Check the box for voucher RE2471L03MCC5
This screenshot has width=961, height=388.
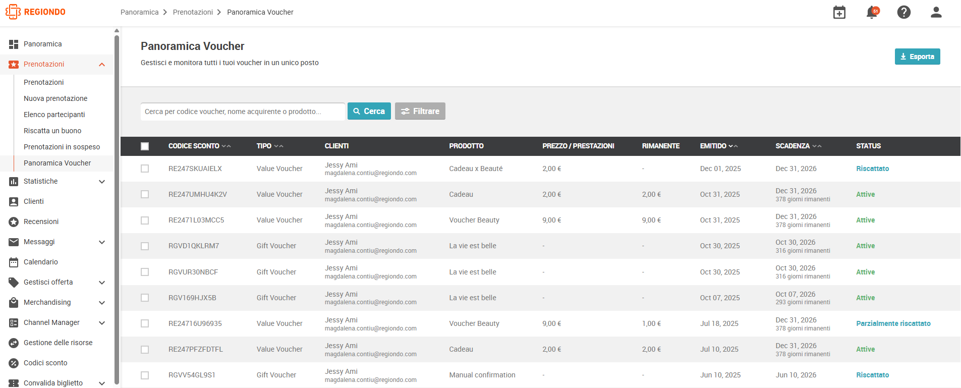click(145, 220)
